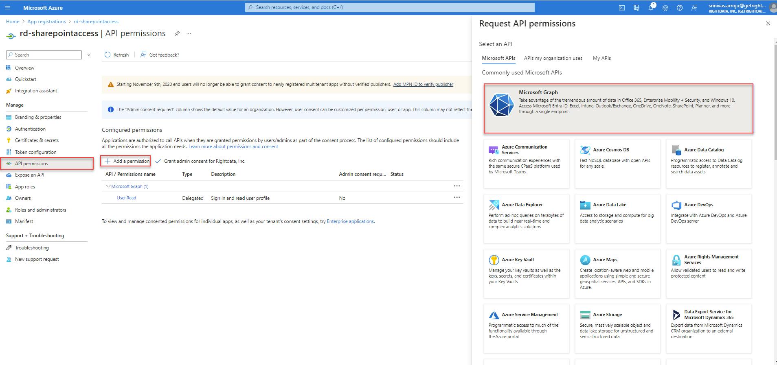
Task: Switch to the My APIs tab
Action: [602, 58]
